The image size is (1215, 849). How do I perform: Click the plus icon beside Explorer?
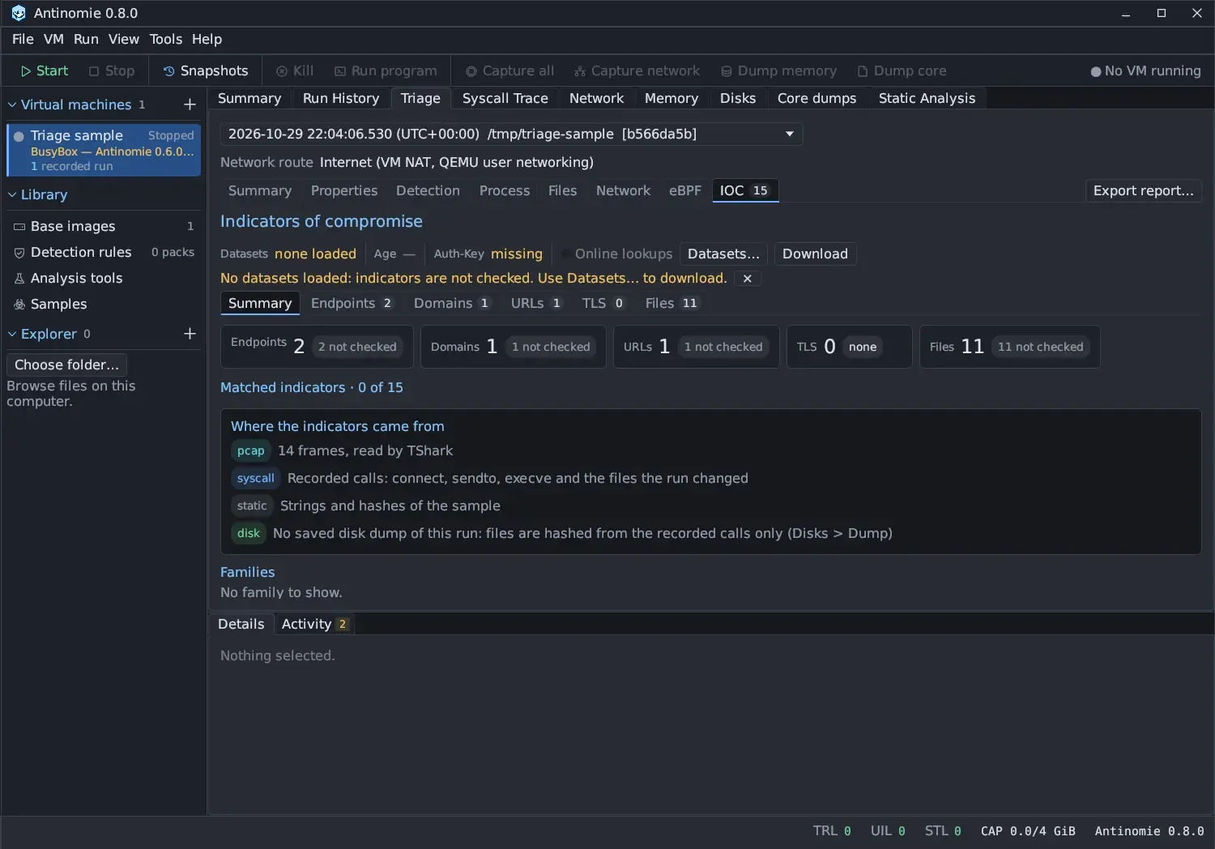(x=190, y=334)
